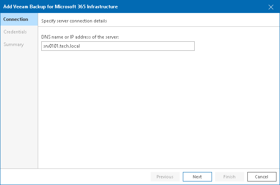Click the Finish button
This screenshot has height=185, width=280.
pos(229,177)
